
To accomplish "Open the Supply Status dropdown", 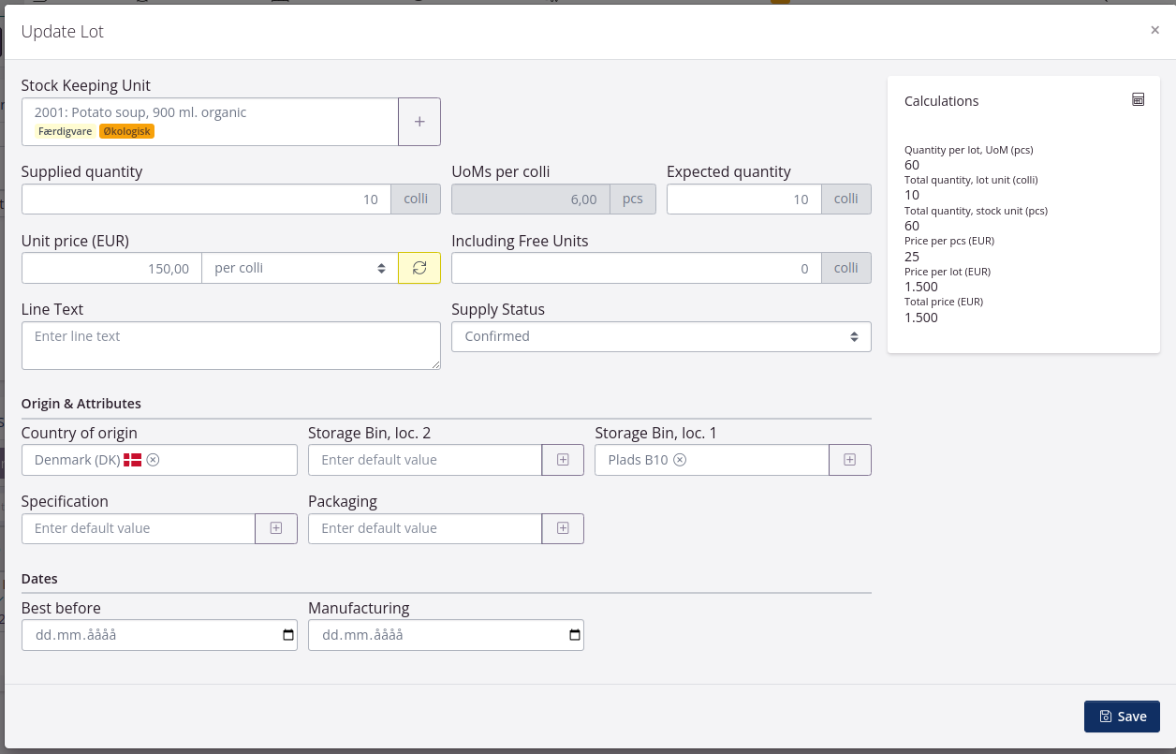I will 661,336.
